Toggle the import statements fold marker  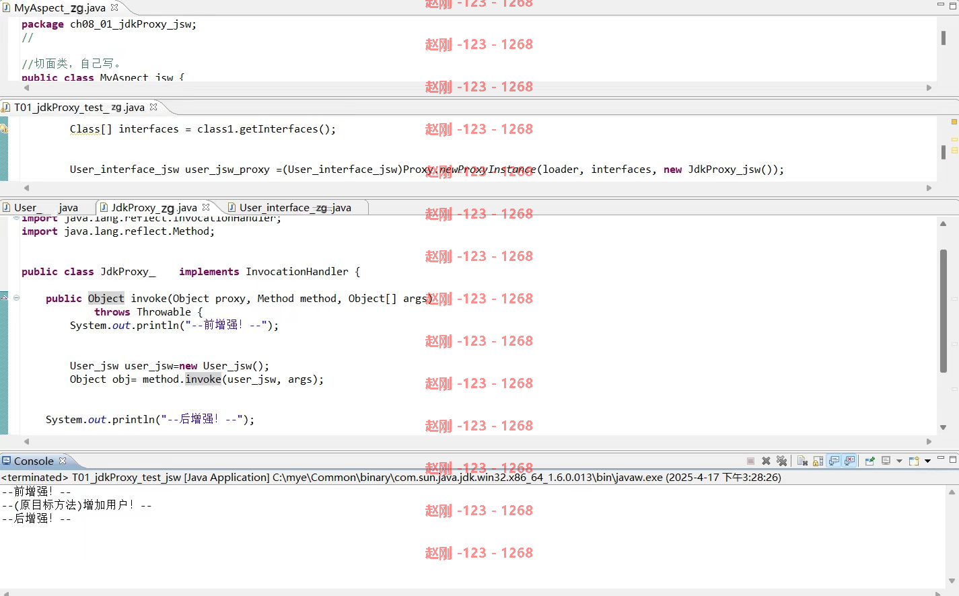tap(16, 218)
